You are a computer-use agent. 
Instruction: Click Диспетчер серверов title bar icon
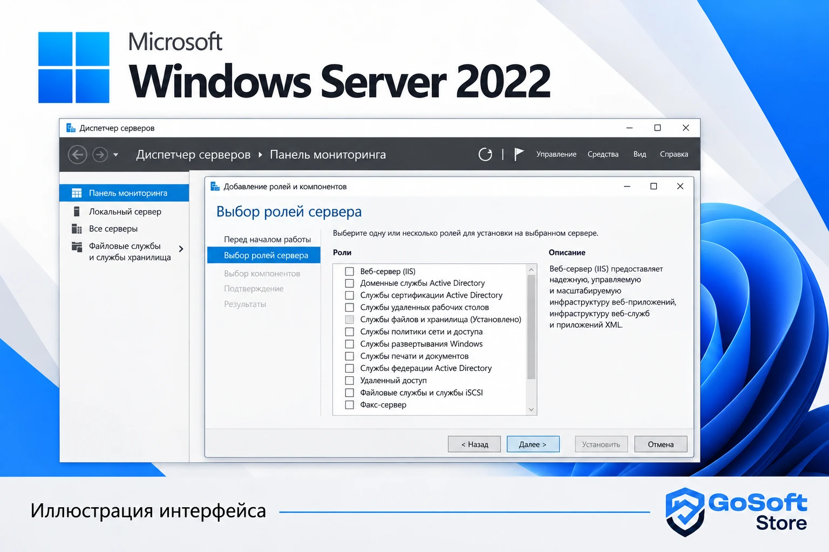71,128
